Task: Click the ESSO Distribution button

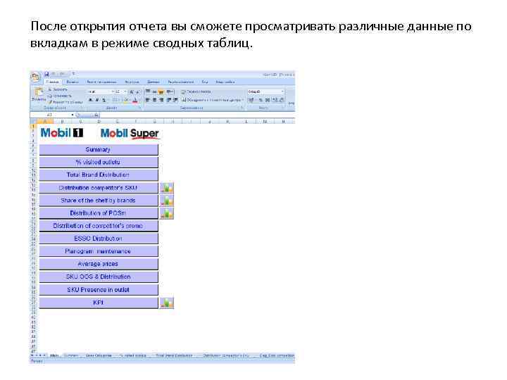Action: [99, 239]
